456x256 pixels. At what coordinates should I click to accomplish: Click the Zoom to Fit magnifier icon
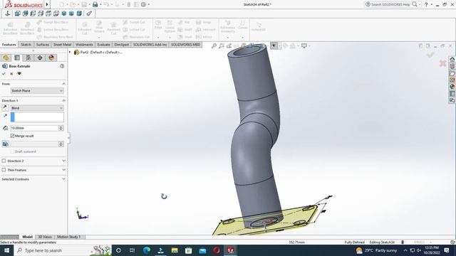click(x=214, y=46)
